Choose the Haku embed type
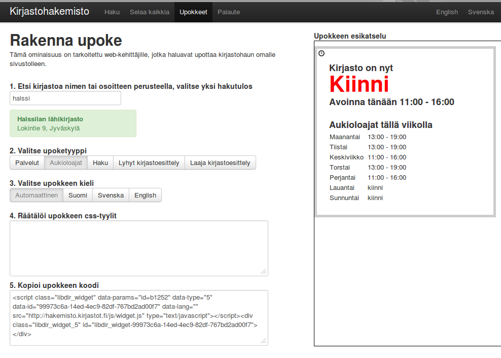The width and height of the screenshot is (501, 358). [100, 163]
